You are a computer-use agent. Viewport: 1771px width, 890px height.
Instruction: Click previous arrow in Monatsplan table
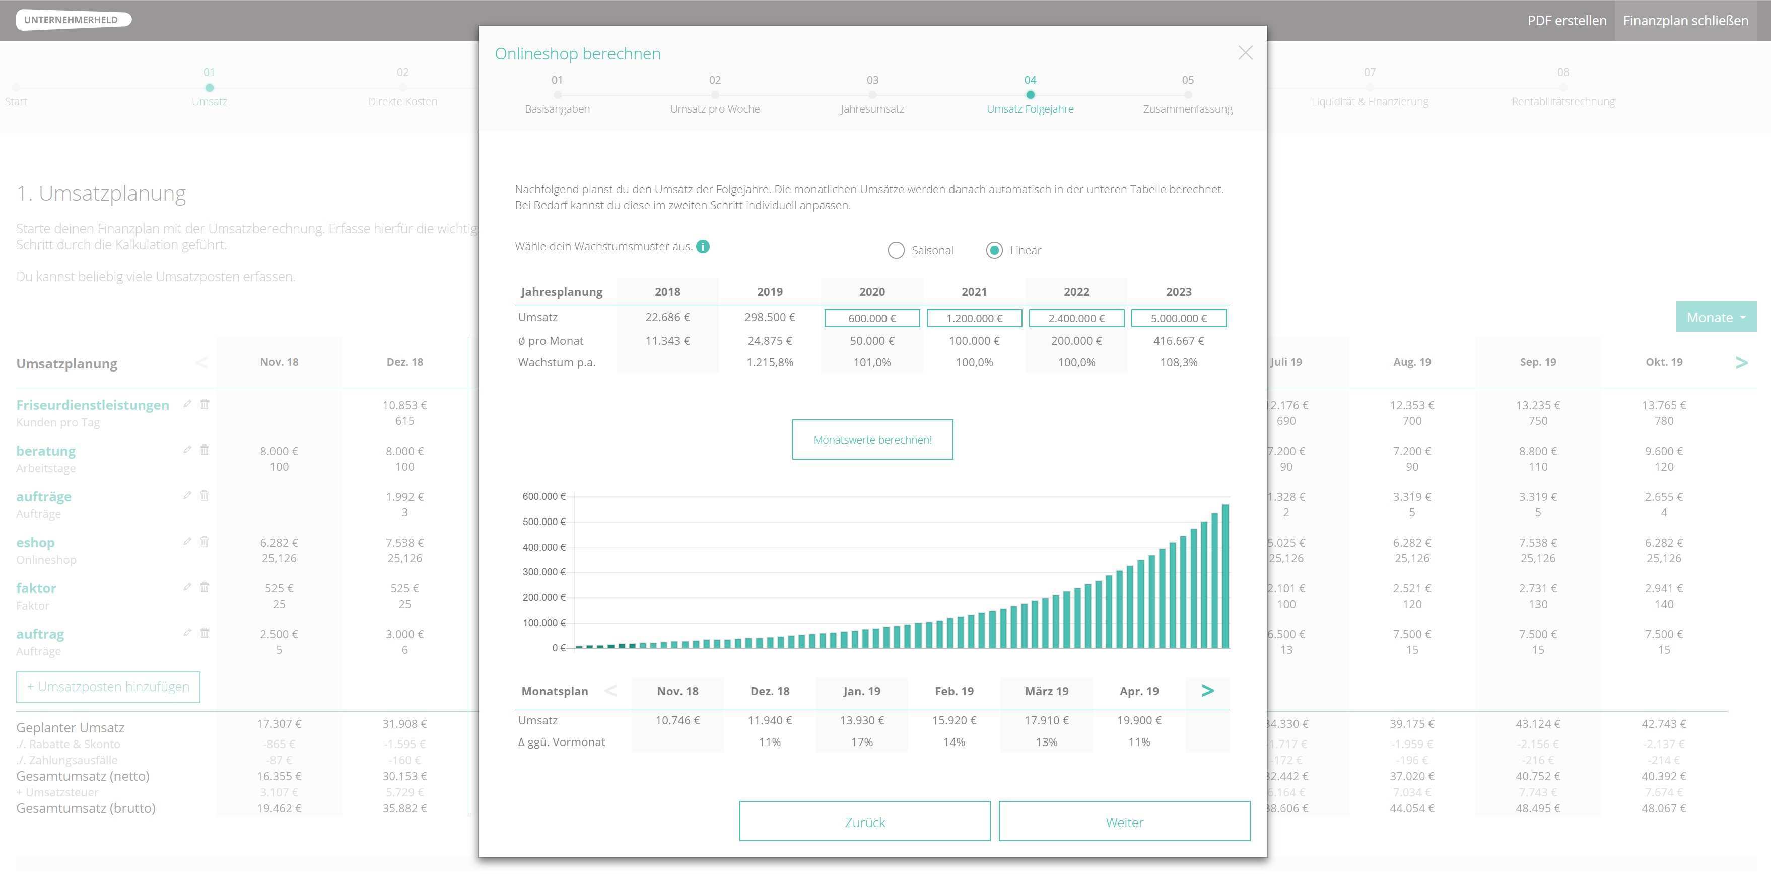[x=610, y=691]
